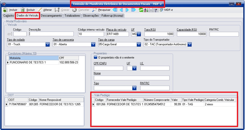
Task: Toggle 'O proprietário não é o emitente' checkbox
Action: pyautogui.click(x=96, y=57)
